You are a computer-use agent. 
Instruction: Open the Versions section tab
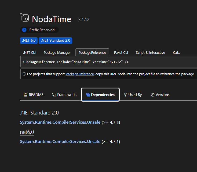(160, 95)
